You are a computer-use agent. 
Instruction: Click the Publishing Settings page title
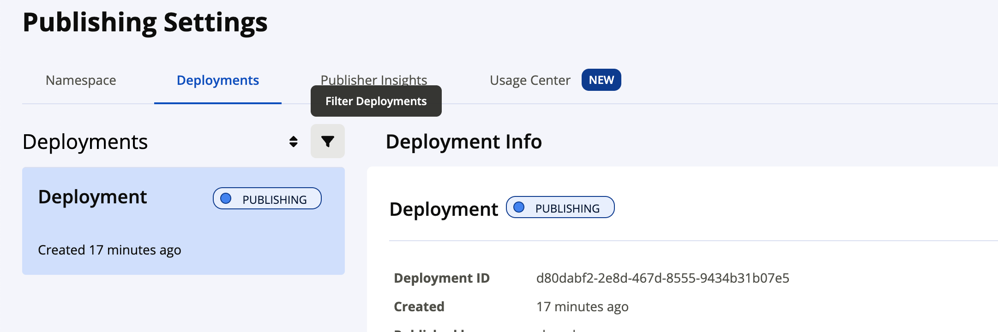(x=145, y=23)
